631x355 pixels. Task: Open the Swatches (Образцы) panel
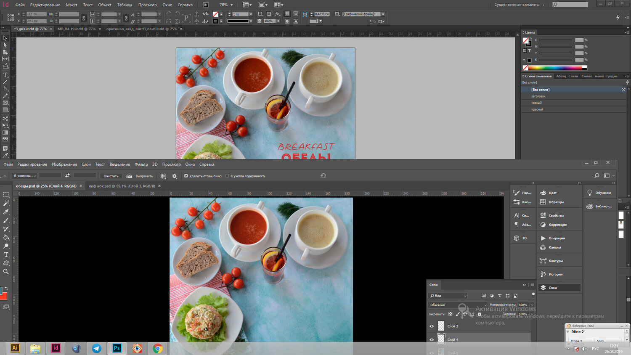tap(556, 202)
